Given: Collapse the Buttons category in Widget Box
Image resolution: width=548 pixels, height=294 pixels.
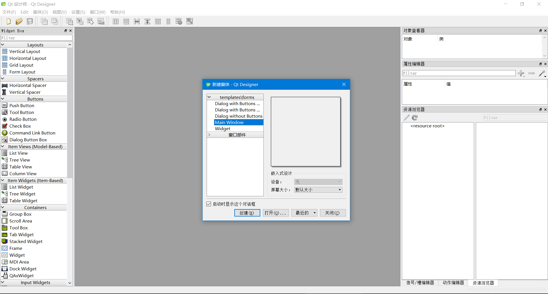Looking at the screenshot, I should click(3, 99).
